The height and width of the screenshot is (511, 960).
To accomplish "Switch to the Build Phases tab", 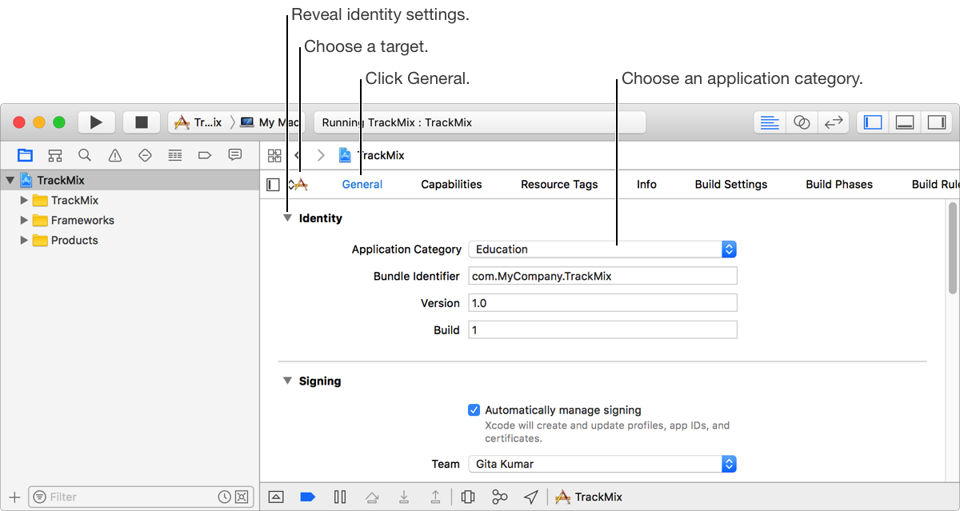I will coord(839,185).
